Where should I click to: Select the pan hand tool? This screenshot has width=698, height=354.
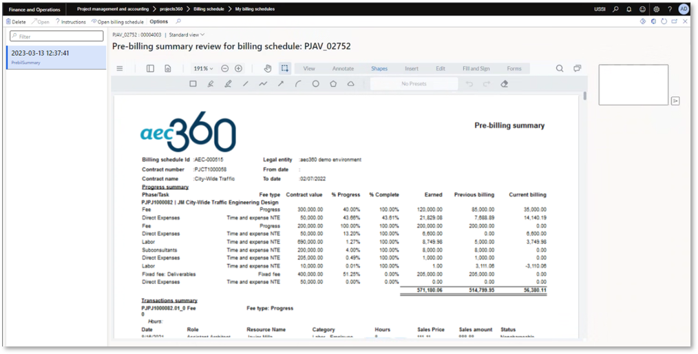(x=268, y=69)
